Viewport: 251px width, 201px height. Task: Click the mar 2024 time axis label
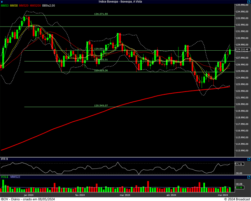tap(125, 195)
